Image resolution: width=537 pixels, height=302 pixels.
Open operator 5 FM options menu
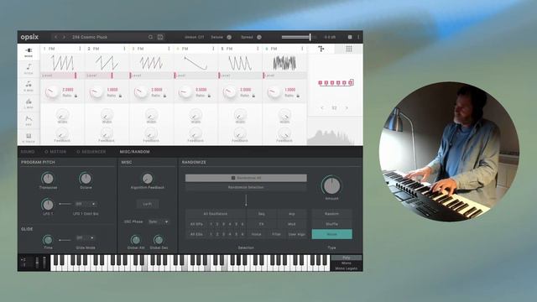pyautogui.click(x=258, y=49)
